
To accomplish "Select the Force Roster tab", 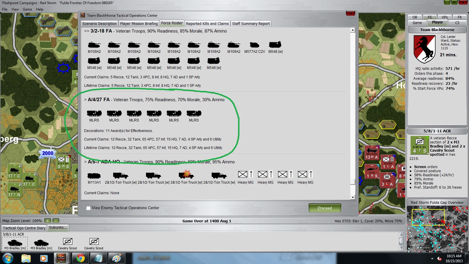I will point(172,23).
